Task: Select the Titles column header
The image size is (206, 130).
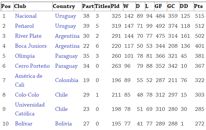Action: point(102,6)
